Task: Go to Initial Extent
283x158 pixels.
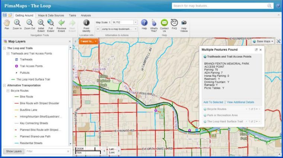Action: tap(41, 24)
